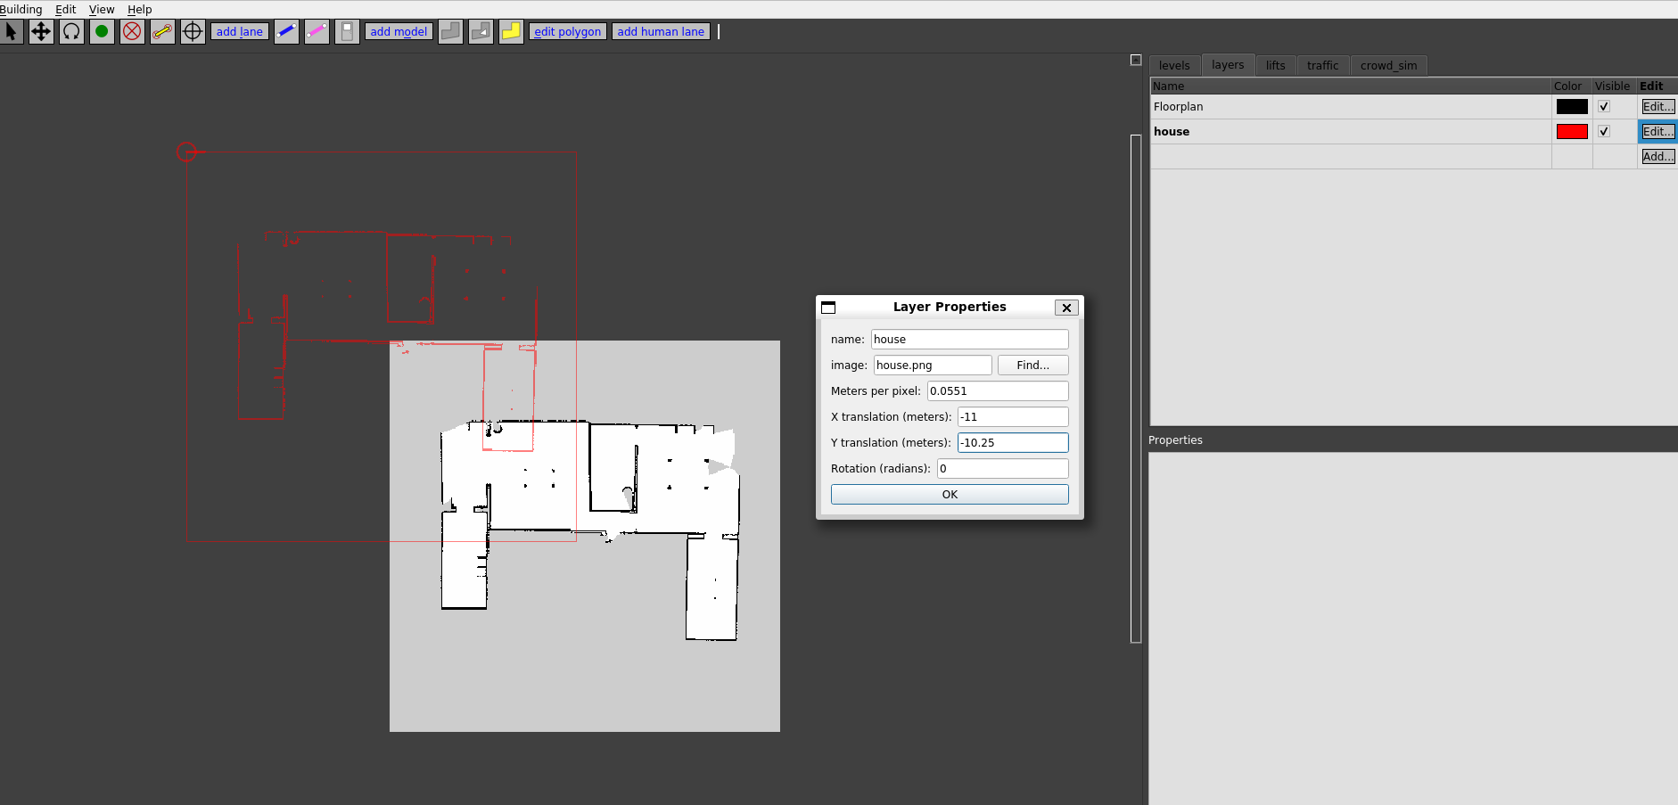Image resolution: width=1678 pixels, height=805 pixels.
Task: Choose the yellow measurement line tool
Action: click(x=162, y=32)
